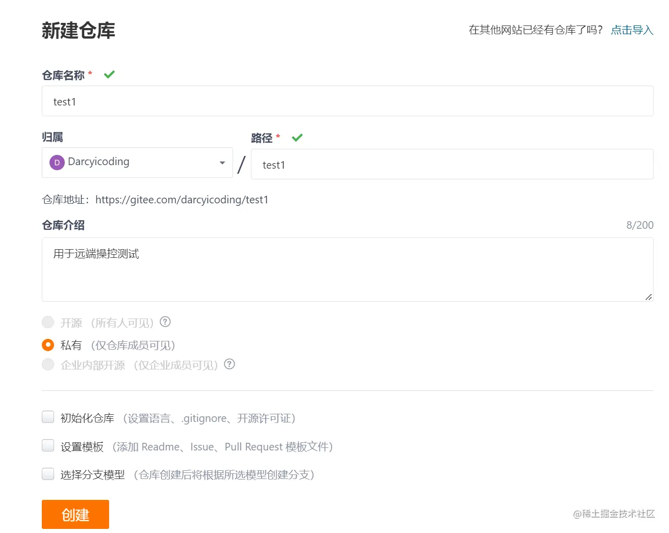Click the 新建仓库 page heading
This screenshot has height=533, width=669.
click(x=79, y=31)
